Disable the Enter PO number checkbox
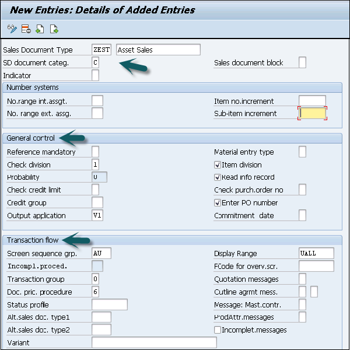This screenshot has width=350, height=350. click(x=218, y=203)
